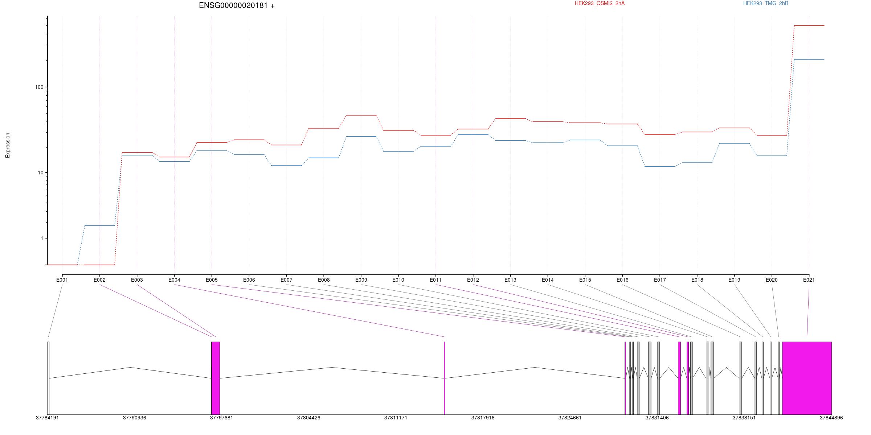Click the blue line segment above E021
Screen dimensions: 871x435
click(809, 59)
